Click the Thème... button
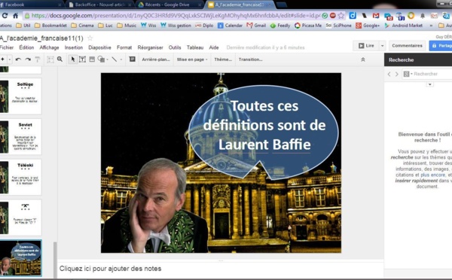 coord(223,59)
